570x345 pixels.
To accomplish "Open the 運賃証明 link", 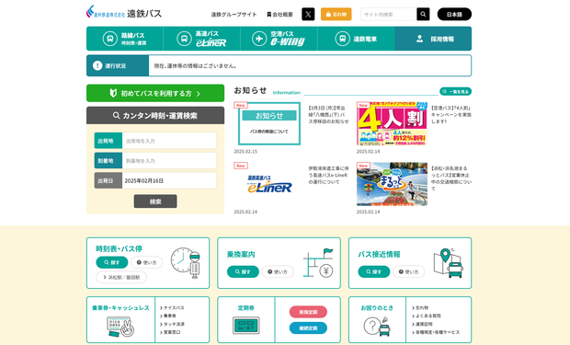I will tap(422, 324).
